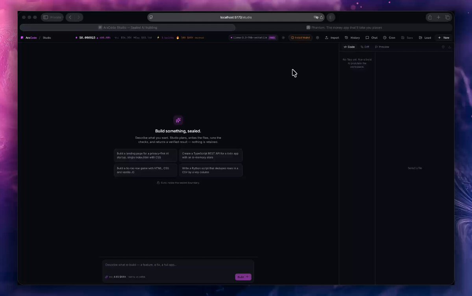Select the ArxCode Studio browser tab

(128, 28)
